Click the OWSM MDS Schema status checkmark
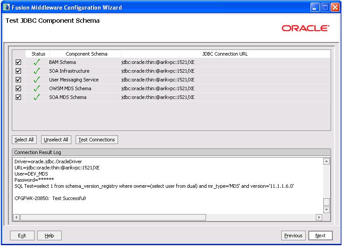Screen dimensions: 342x246 (x=37, y=88)
